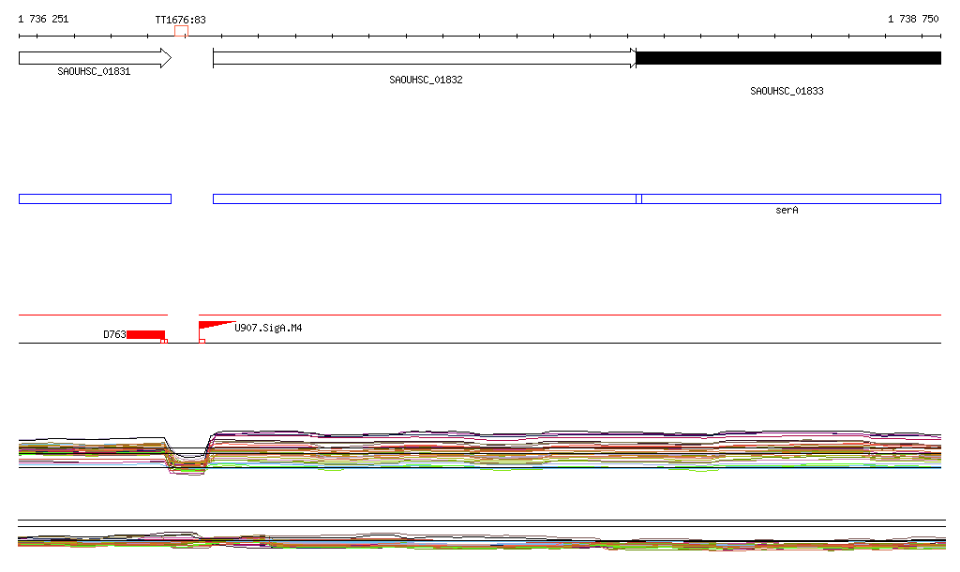Click the black SAOUHSC_01833 gene bar
Screen dimensions: 960x572
(x=787, y=58)
